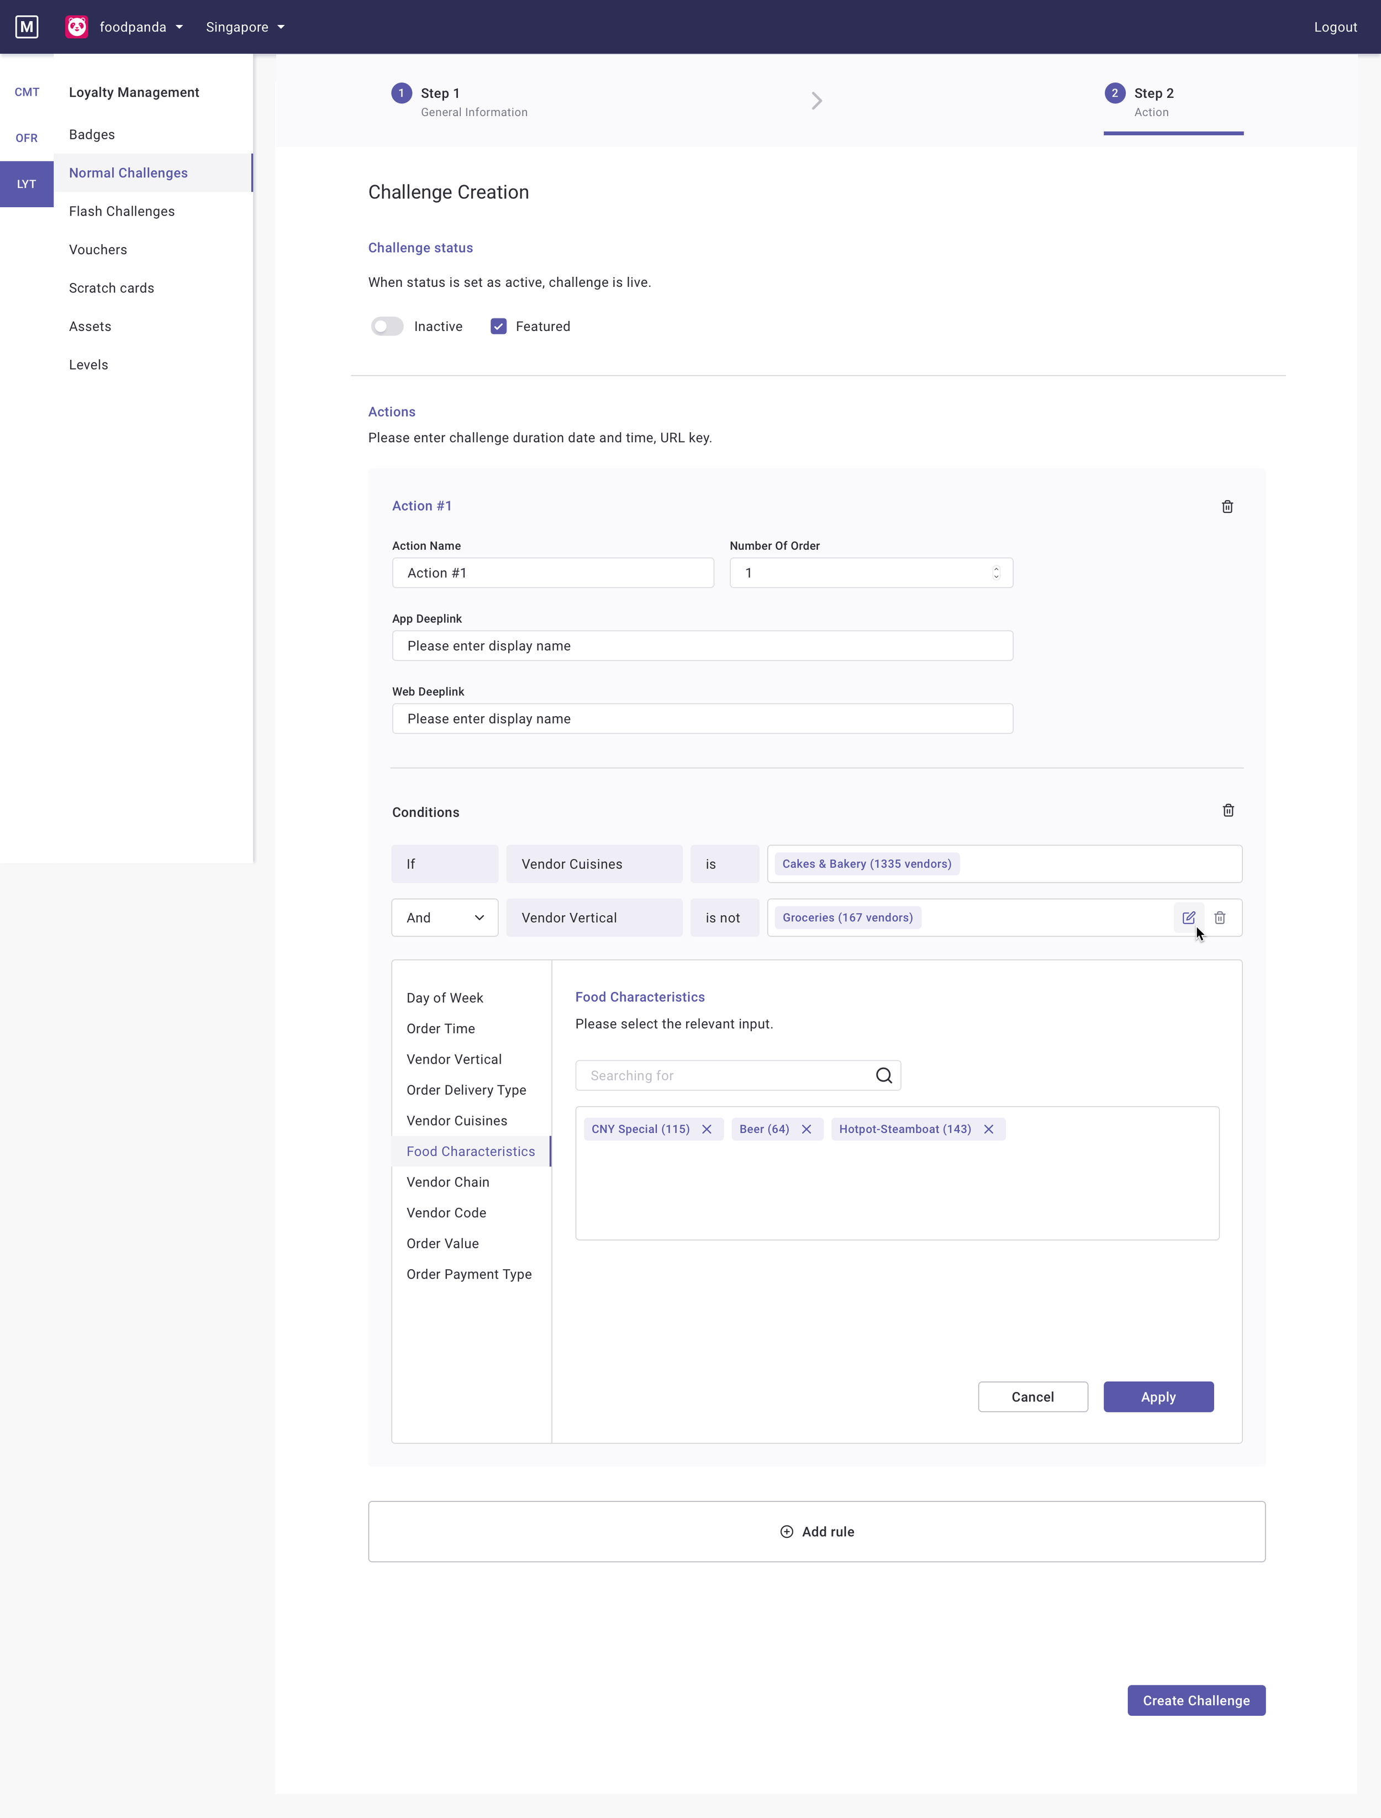1381x1818 pixels.
Task: Toggle the Inactive status switch
Action: (387, 327)
